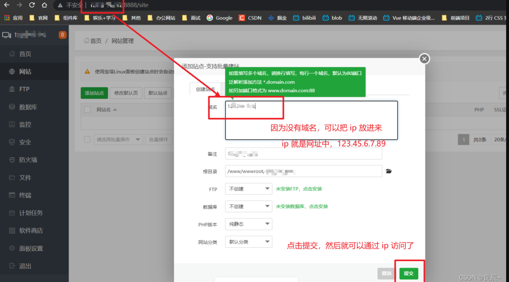
Task: Open the bilibili bookmark
Action: (x=305, y=18)
